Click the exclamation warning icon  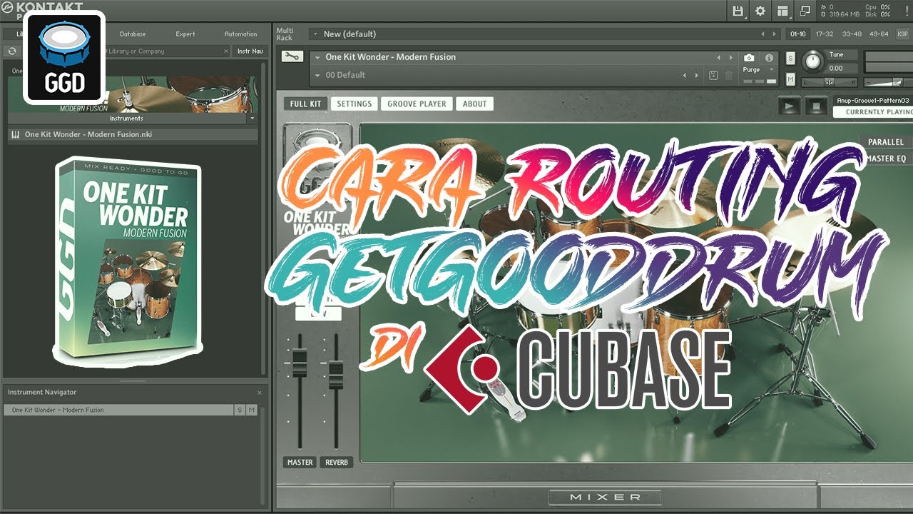pyautogui.click(x=908, y=11)
